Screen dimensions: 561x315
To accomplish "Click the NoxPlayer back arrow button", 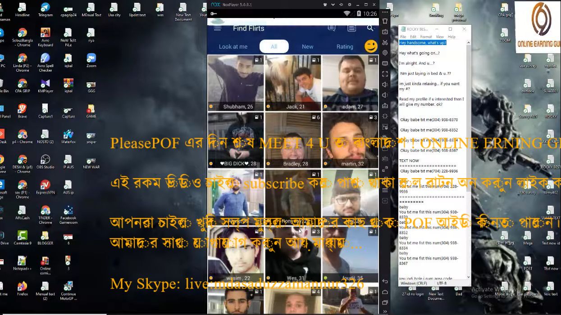I will pos(385,281).
